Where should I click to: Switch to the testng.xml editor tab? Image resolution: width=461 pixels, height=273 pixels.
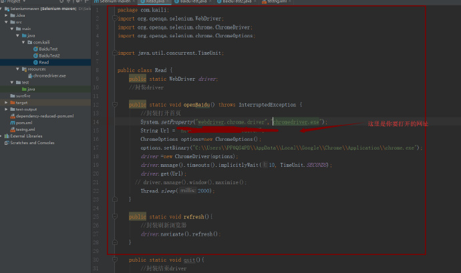277,1
